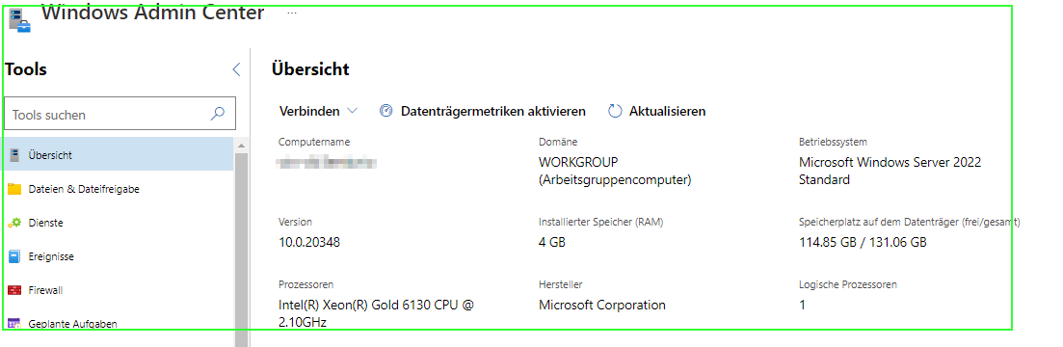Screen dimensions: 1063x347
Task: Open the ellipsis menu beside Windows Admin Center
Action: pyautogui.click(x=291, y=13)
